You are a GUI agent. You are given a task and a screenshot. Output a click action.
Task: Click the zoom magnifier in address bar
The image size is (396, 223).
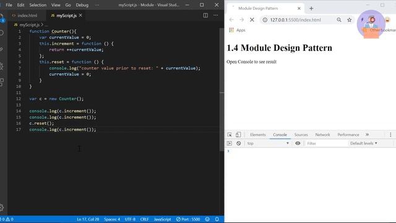339,20
